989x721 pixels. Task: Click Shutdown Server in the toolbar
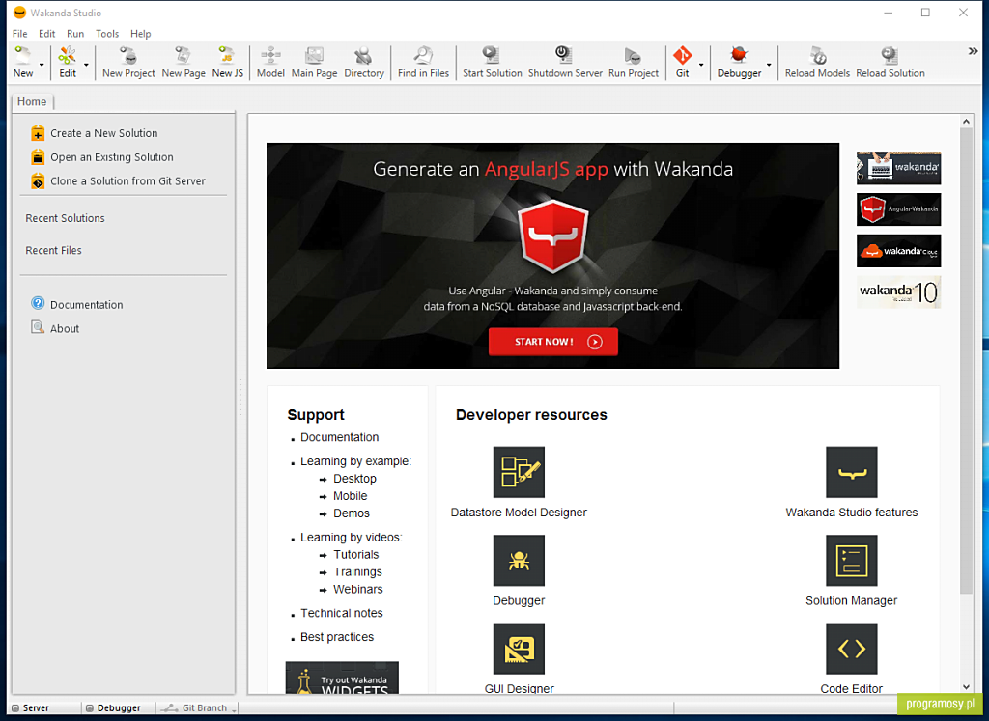click(x=565, y=63)
